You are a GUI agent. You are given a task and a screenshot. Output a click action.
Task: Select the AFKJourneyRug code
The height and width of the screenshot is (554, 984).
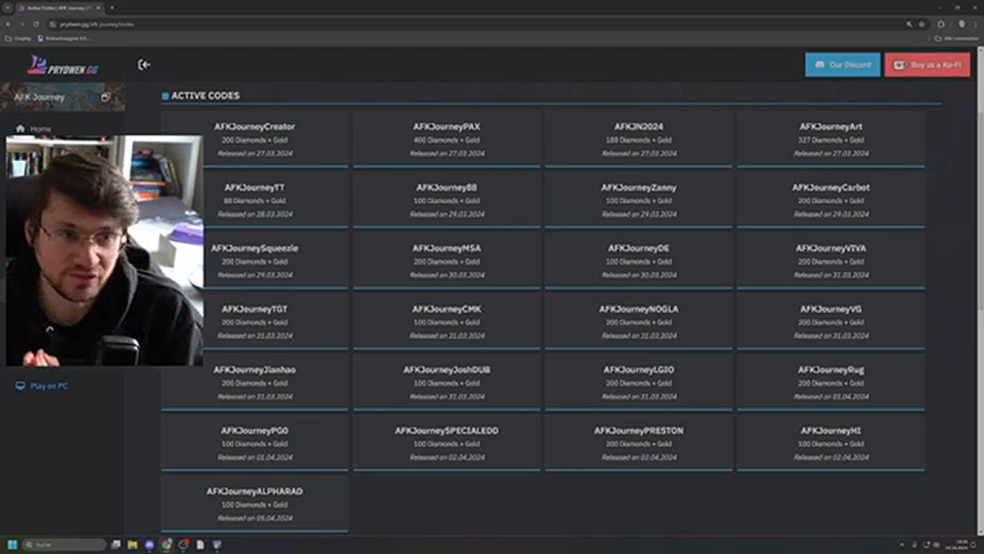coord(831,383)
